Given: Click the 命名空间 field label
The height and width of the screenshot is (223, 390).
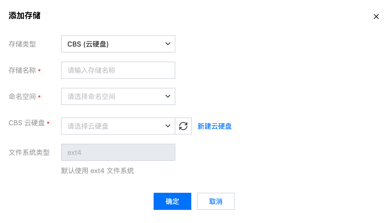Looking at the screenshot, I should [x=22, y=97].
